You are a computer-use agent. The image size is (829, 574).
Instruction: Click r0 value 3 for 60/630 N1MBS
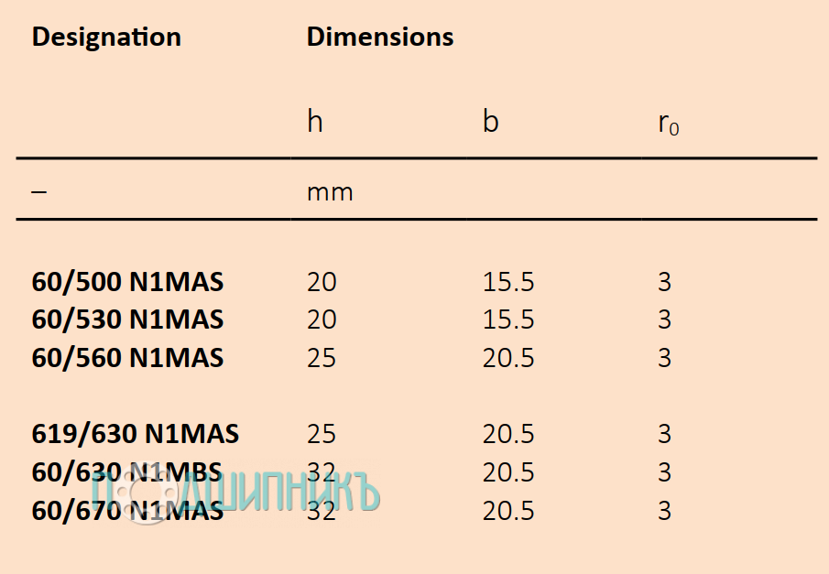coord(664,471)
